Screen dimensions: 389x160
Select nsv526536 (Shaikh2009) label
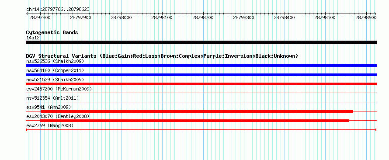pyautogui.click(x=55, y=61)
